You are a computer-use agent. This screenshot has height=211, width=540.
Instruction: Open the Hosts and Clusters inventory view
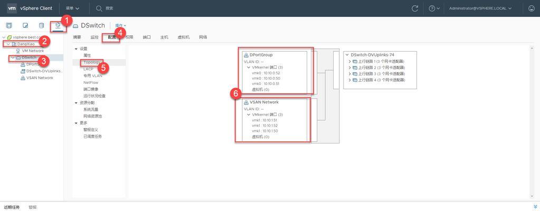(x=8, y=25)
